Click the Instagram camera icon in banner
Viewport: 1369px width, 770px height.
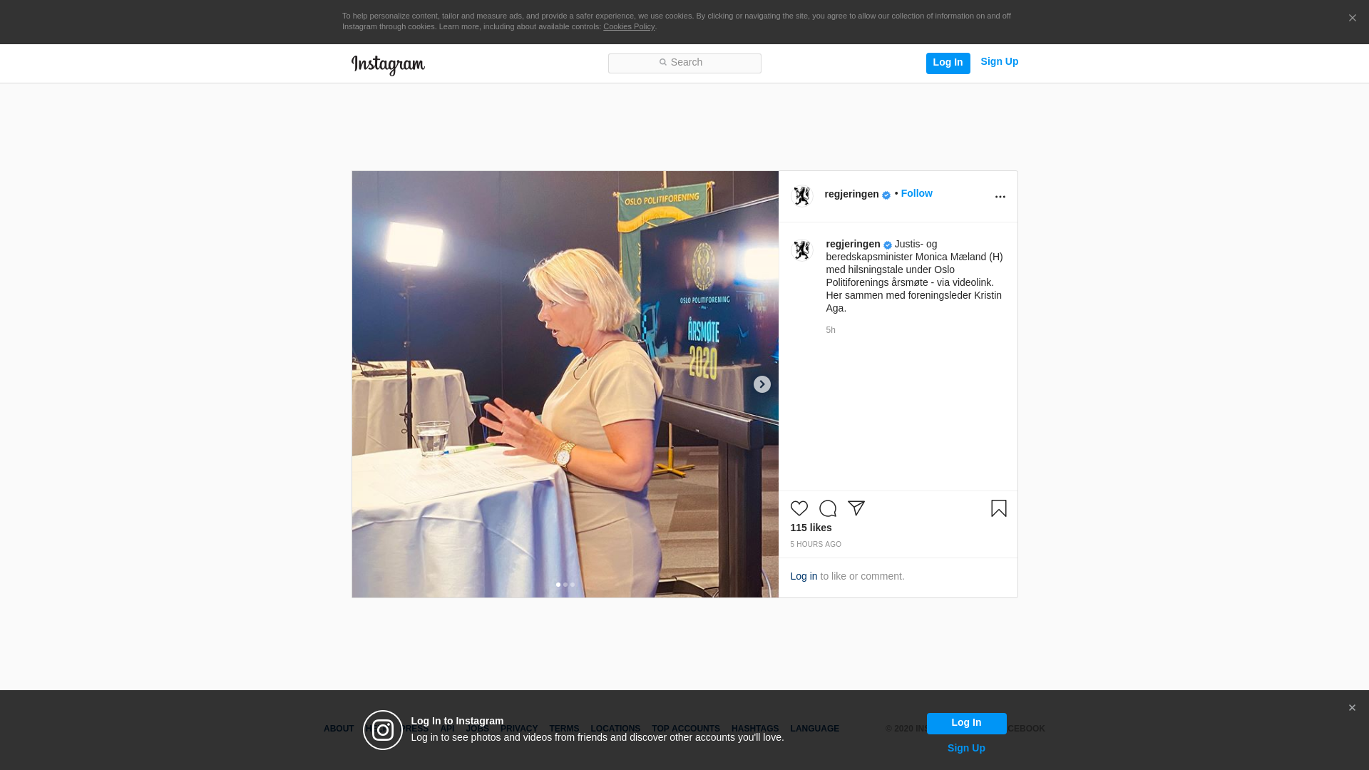click(x=383, y=730)
